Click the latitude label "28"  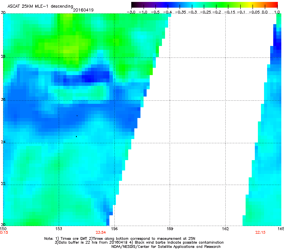pos(3,56)
